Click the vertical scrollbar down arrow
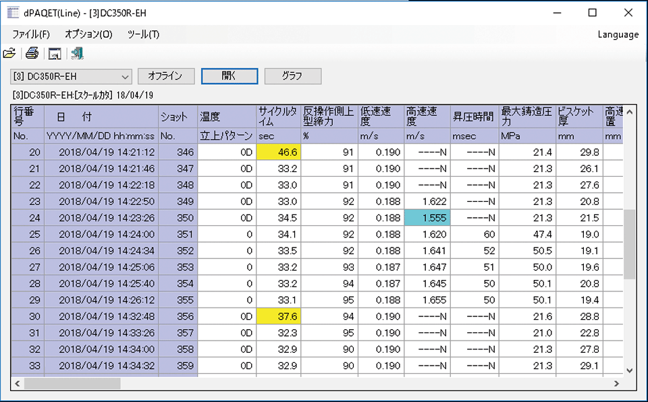The width and height of the screenshot is (648, 402). click(x=629, y=370)
